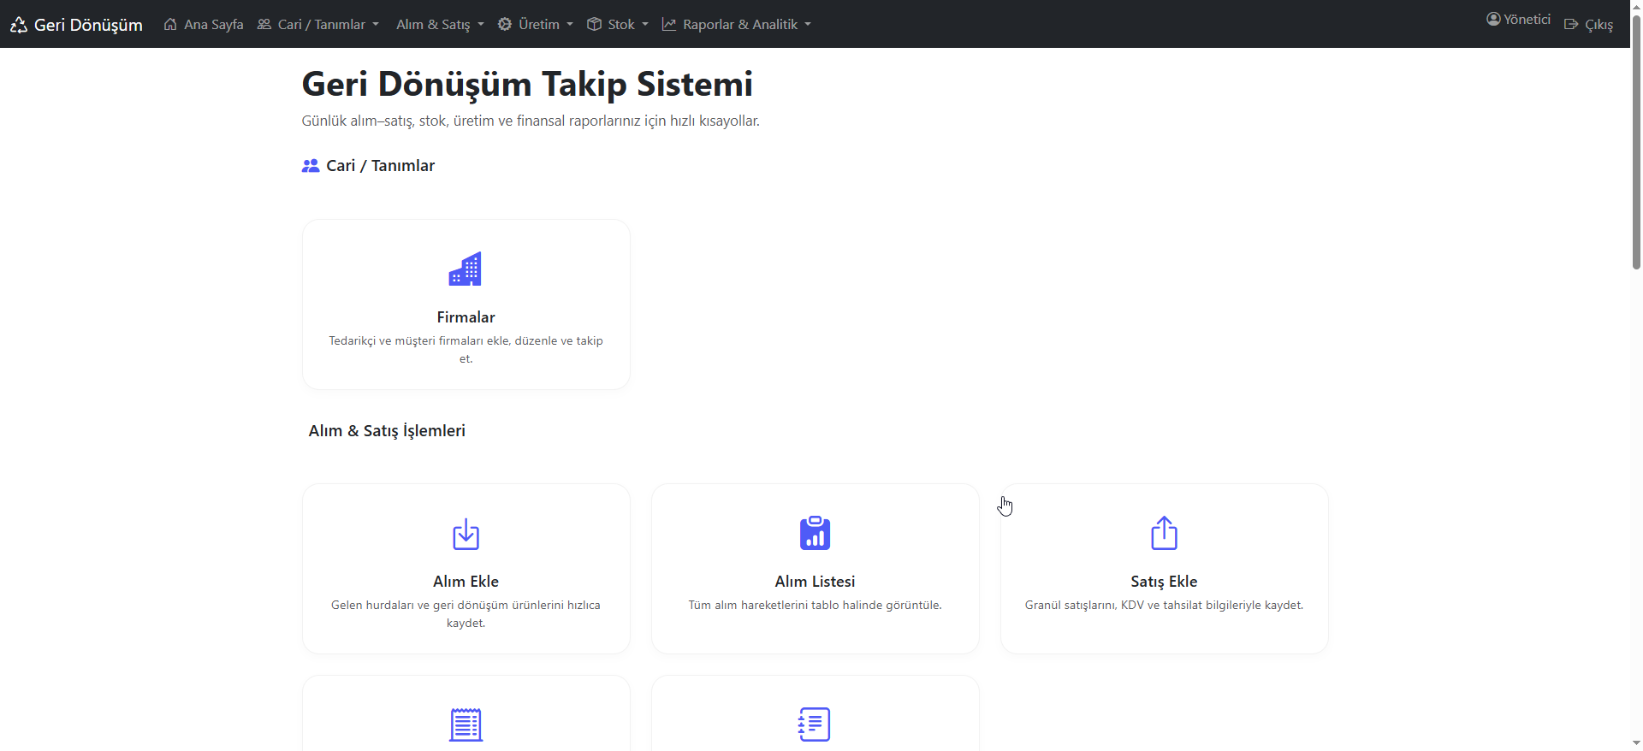Click the Geri Dönüşüm Takip Sistemi heading
1643x751 pixels.
(x=527, y=84)
